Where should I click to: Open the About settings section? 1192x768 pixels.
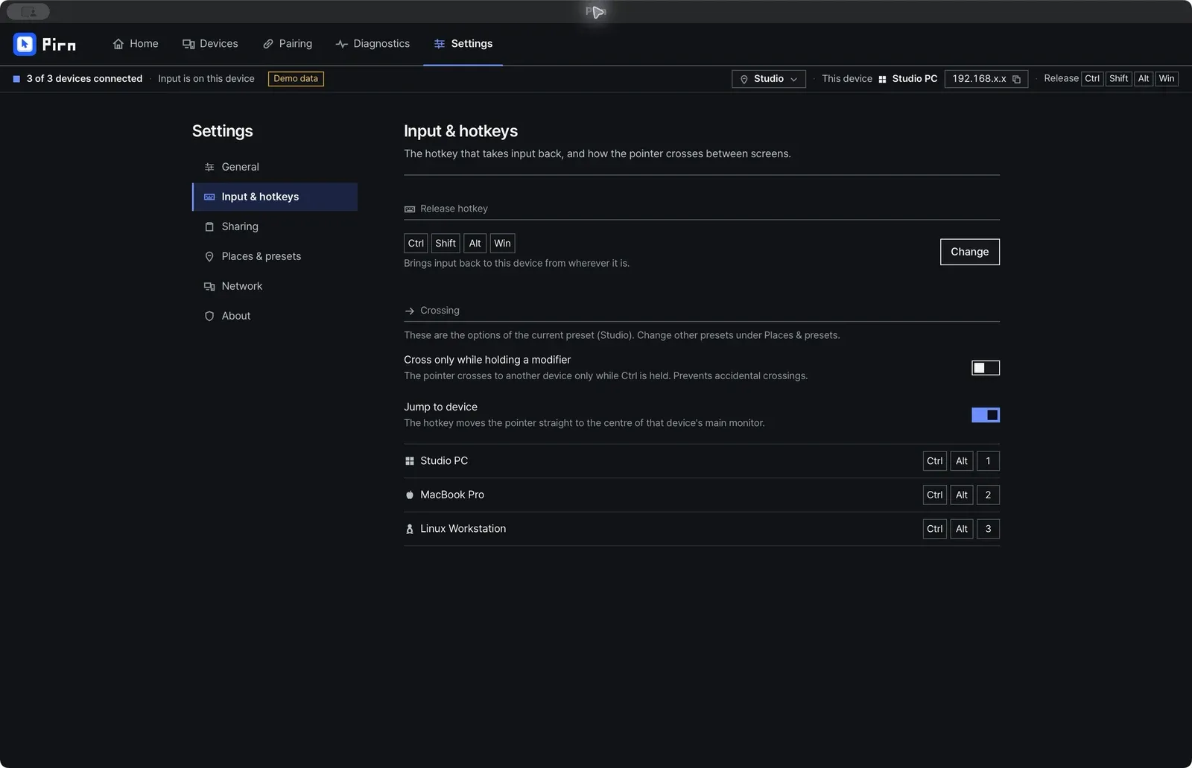click(x=275, y=316)
